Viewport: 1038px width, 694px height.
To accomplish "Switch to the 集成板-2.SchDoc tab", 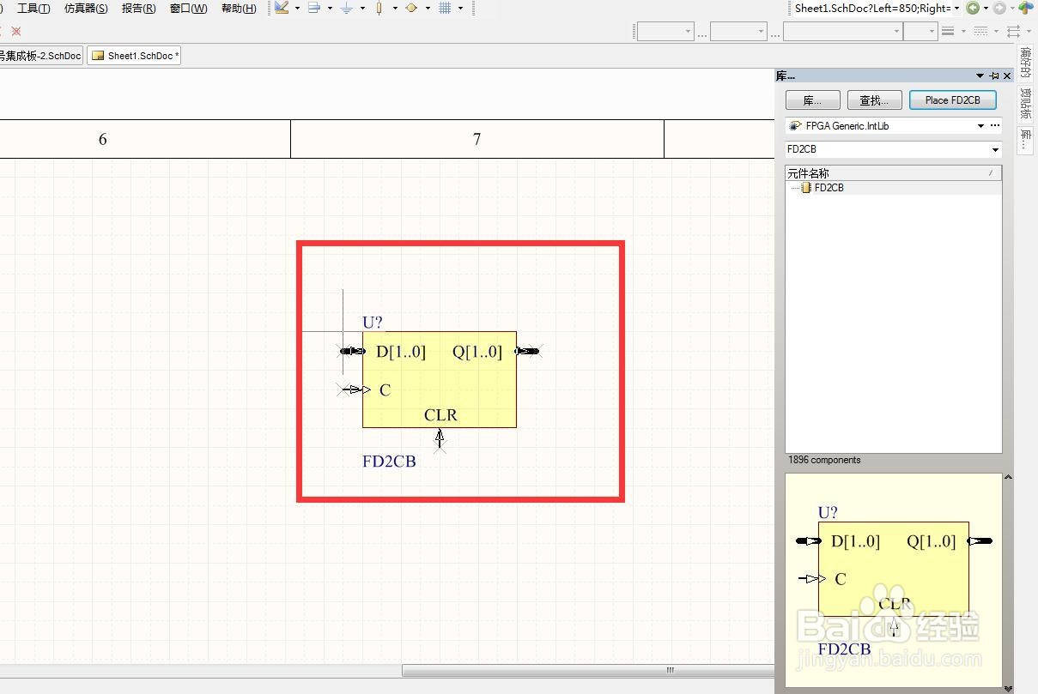I will pyautogui.click(x=39, y=56).
